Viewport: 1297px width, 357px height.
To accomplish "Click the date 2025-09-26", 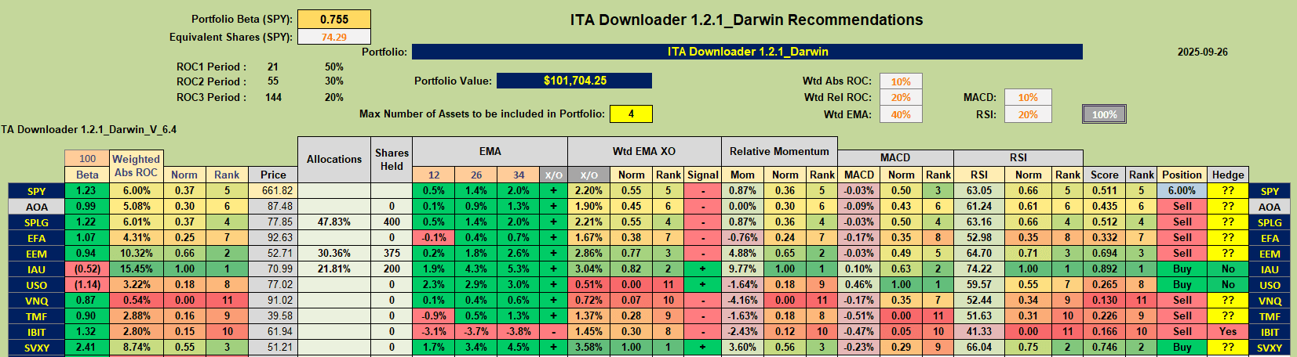I will (1202, 52).
